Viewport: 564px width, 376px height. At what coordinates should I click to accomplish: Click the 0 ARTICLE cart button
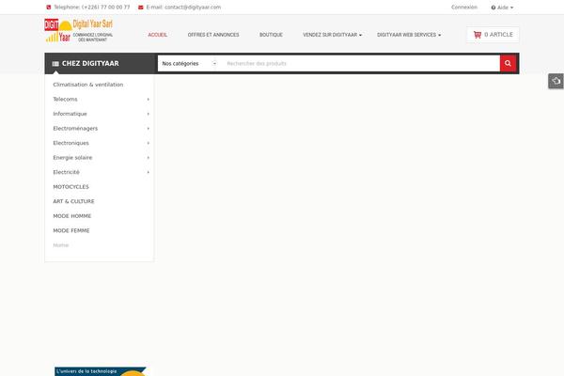[493, 35]
